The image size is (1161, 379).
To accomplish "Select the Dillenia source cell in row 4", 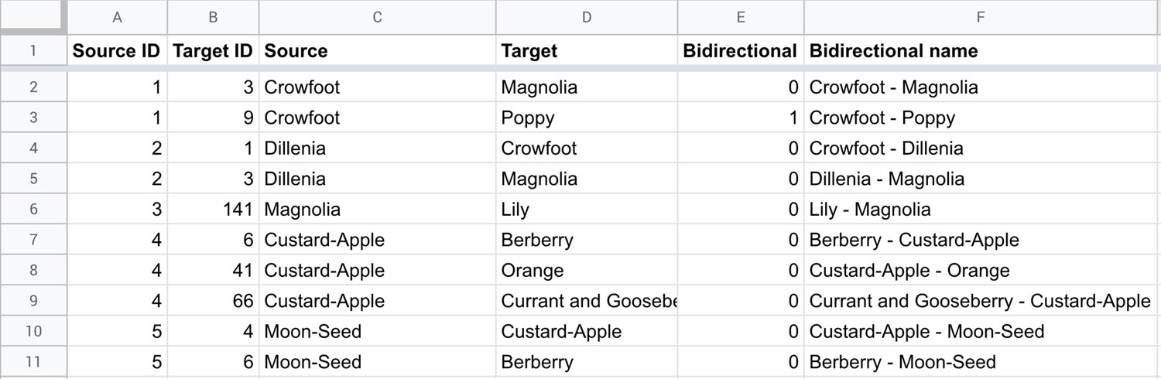I will [x=378, y=149].
